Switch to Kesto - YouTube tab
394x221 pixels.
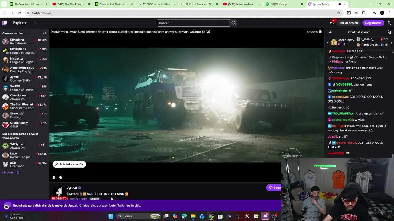tap(241, 4)
